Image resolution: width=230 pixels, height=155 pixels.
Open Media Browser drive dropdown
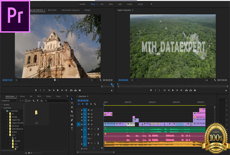point(9,101)
